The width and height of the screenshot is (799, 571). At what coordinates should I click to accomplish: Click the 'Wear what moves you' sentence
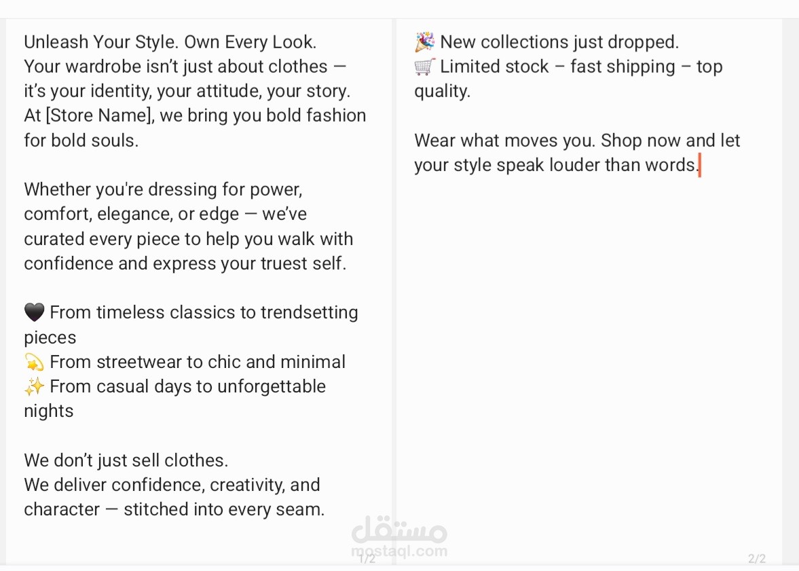pos(505,140)
